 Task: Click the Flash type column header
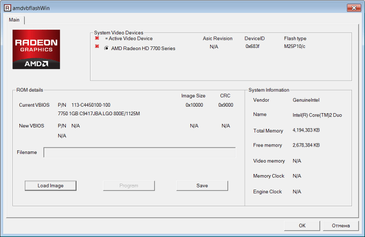point(295,39)
